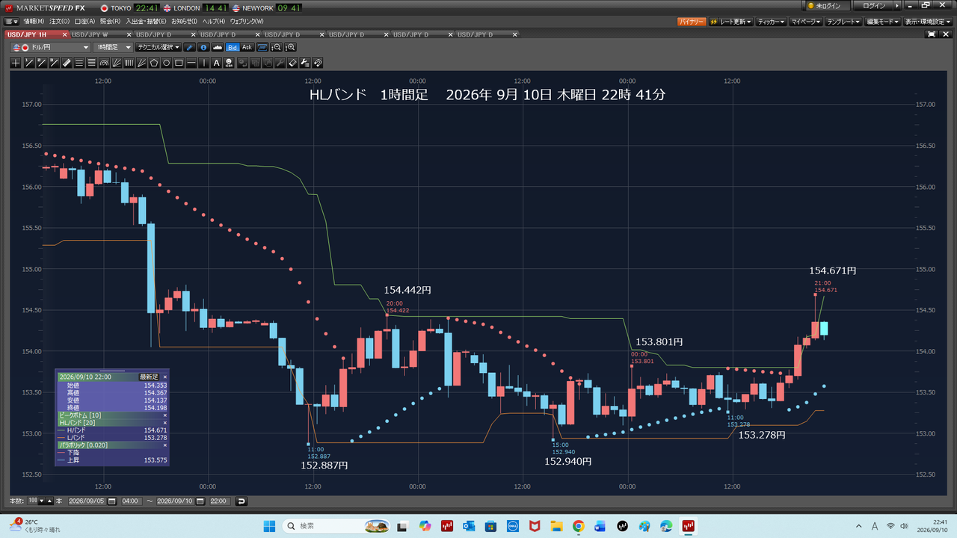Select the eraser tool in drawing toolbar
Viewport: 957px width, 538px height.
293,63
